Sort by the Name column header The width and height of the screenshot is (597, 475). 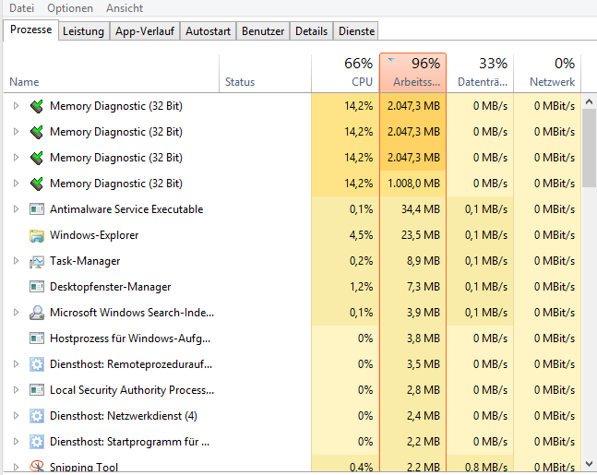pyautogui.click(x=111, y=73)
